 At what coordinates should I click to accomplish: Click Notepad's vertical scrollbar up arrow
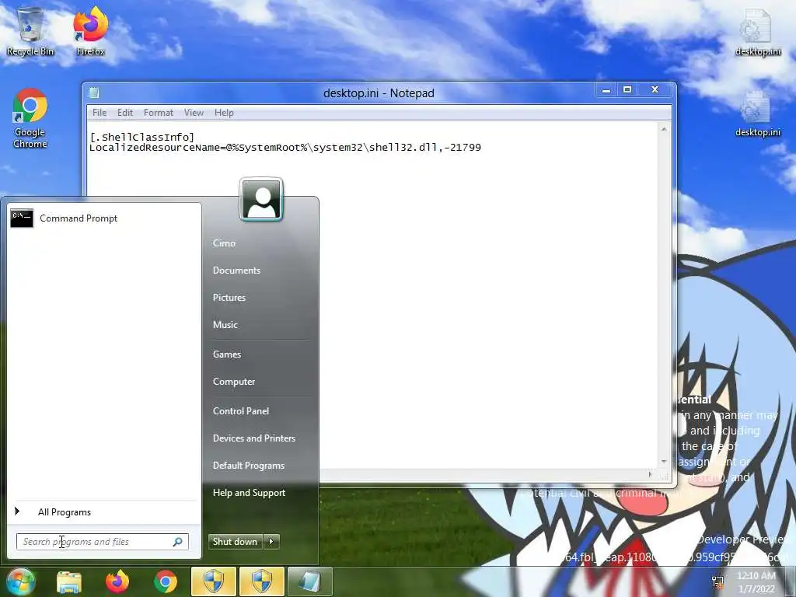coord(664,130)
